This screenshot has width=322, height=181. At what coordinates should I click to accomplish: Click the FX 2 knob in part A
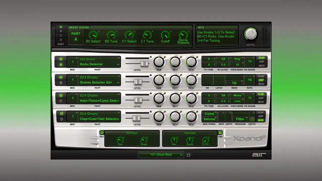click(x=191, y=62)
